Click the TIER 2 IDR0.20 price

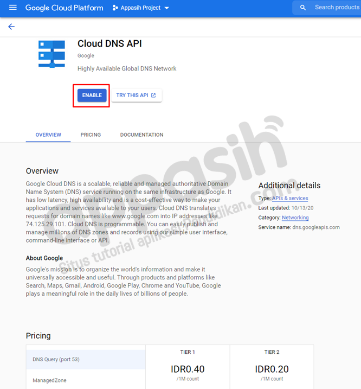(x=272, y=369)
